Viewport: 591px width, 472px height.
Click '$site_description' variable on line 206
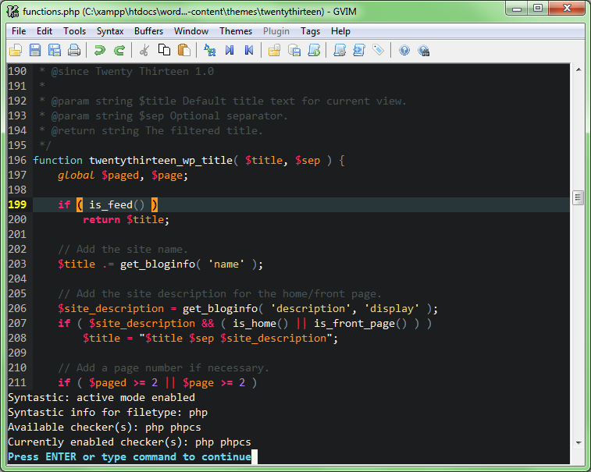111,308
